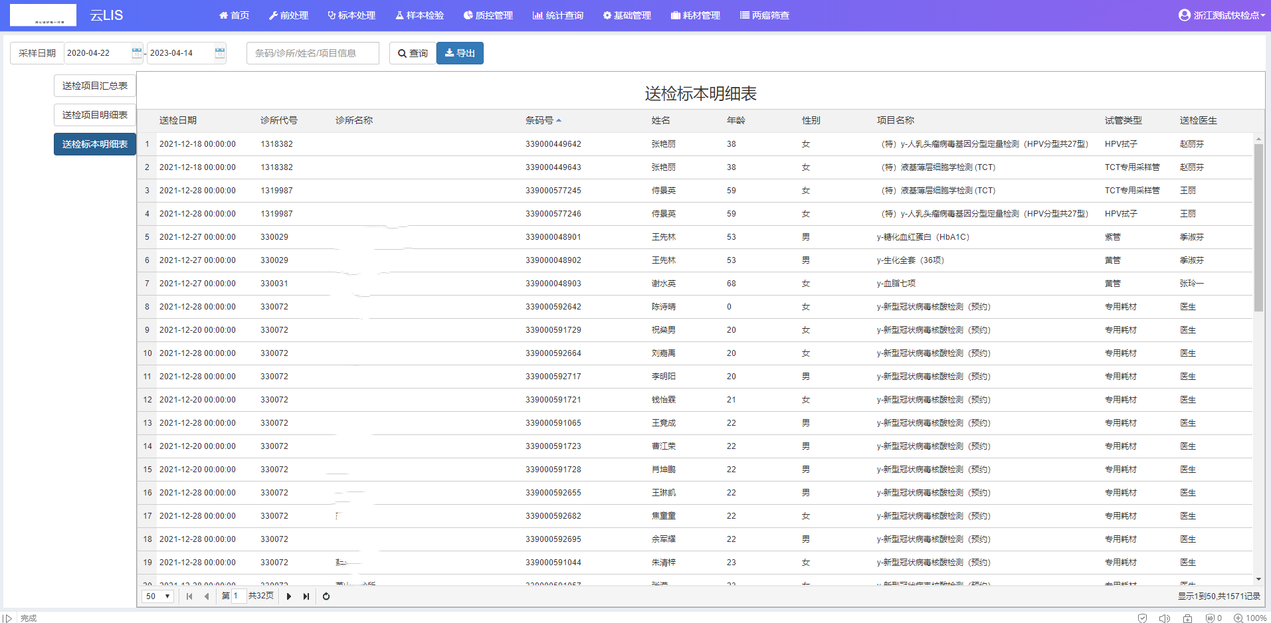Sort by 项目名称 column header

point(896,120)
